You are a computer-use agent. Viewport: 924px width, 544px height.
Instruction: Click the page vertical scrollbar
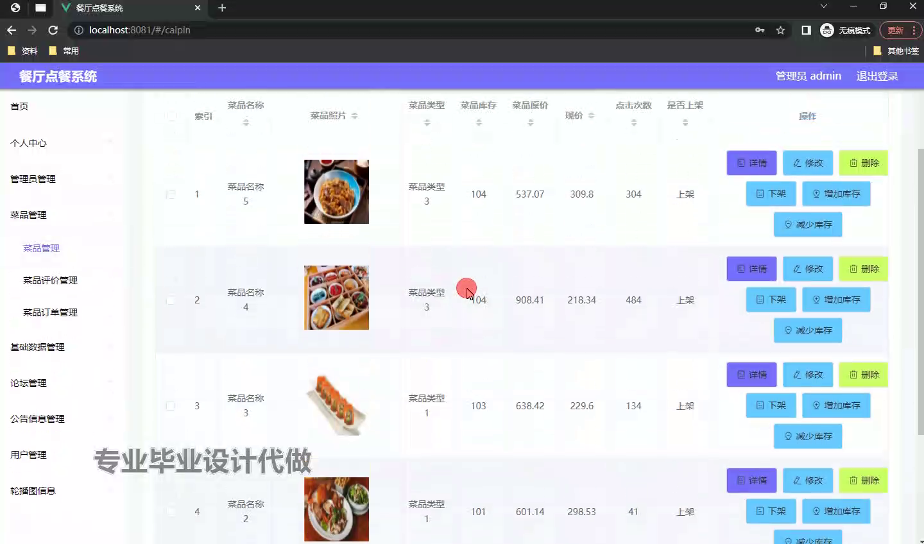point(920,292)
